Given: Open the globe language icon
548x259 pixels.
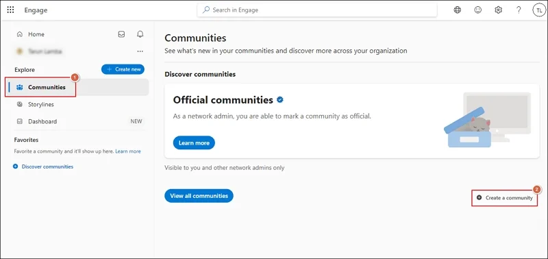Looking at the screenshot, I should 457,10.
